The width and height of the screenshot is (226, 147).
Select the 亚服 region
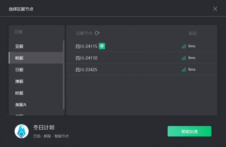(x=36, y=46)
